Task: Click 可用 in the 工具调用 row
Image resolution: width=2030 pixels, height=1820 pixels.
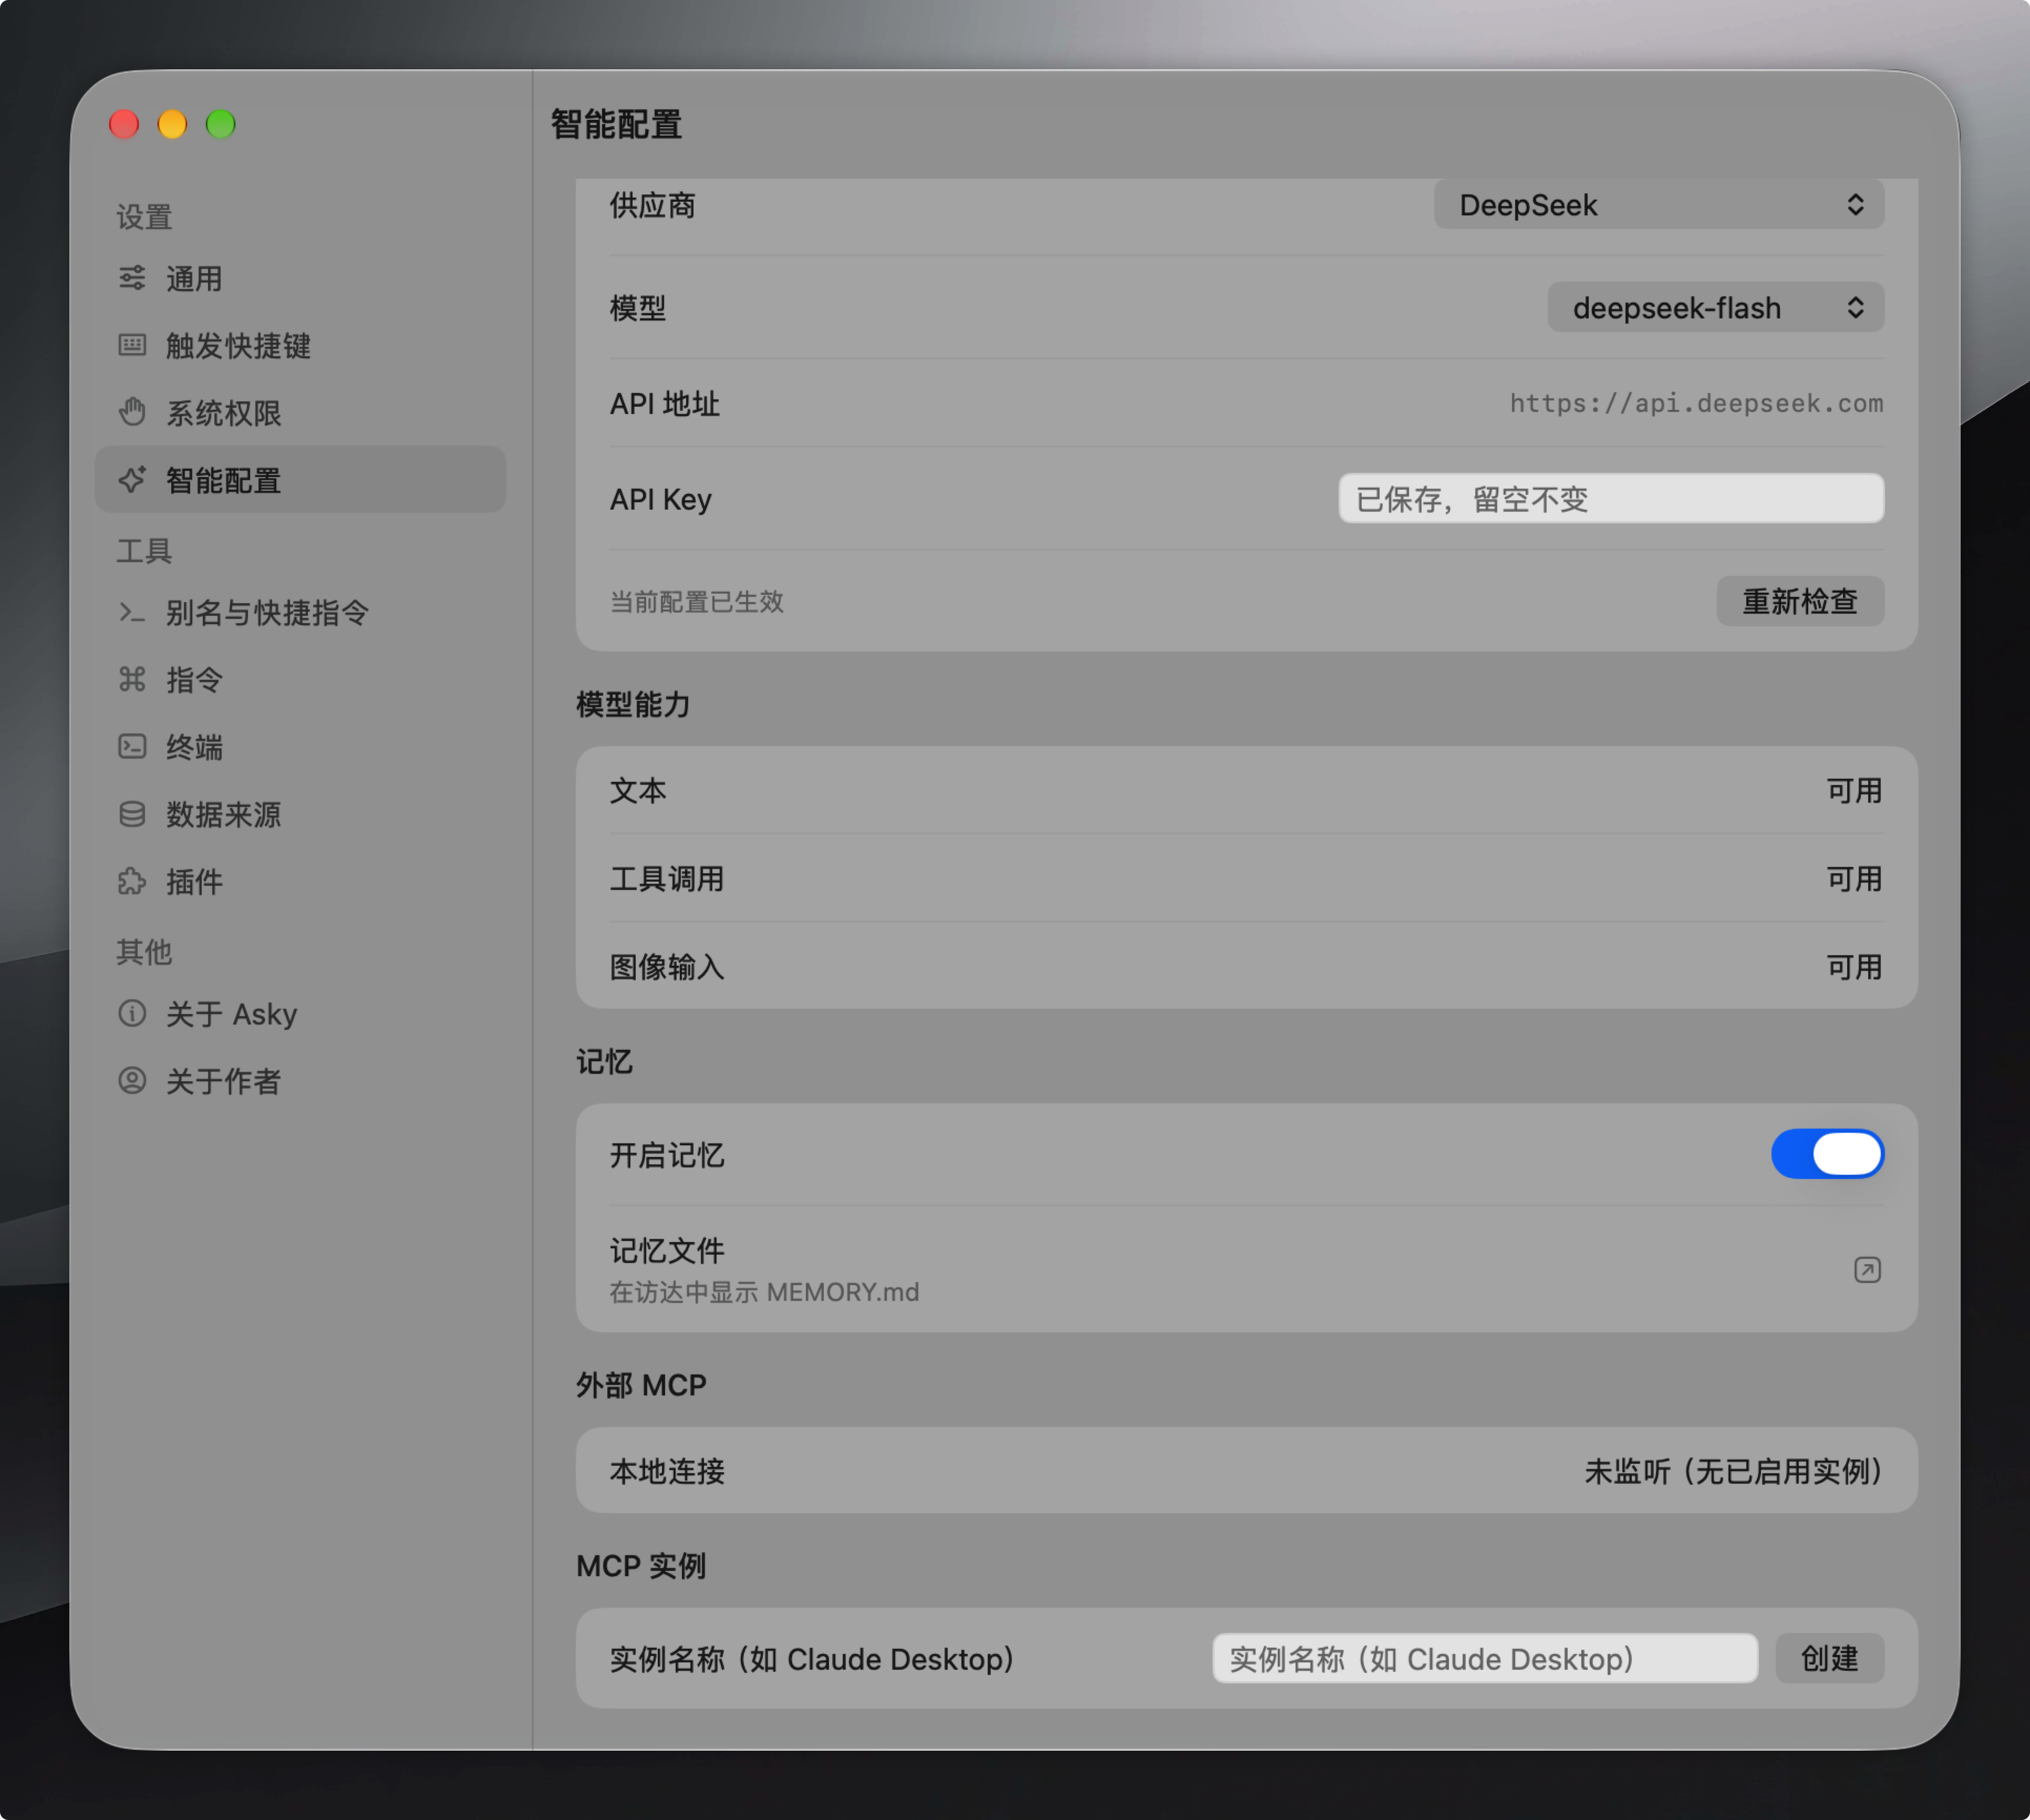Action: pos(1855,878)
